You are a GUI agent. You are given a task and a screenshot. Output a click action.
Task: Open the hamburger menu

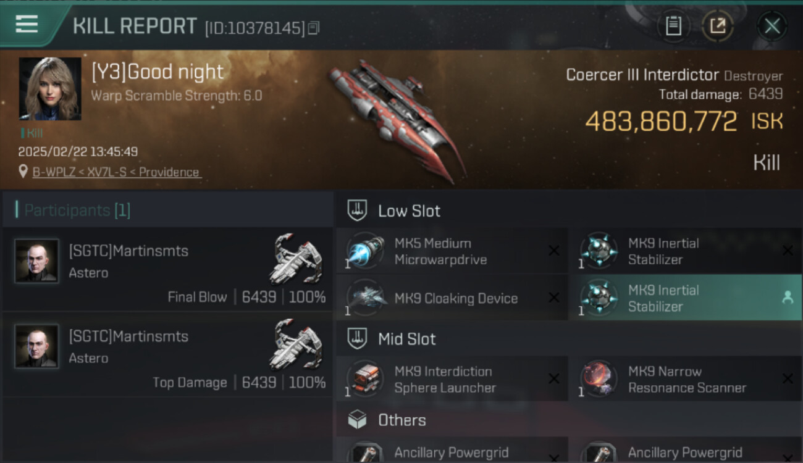[x=27, y=25]
